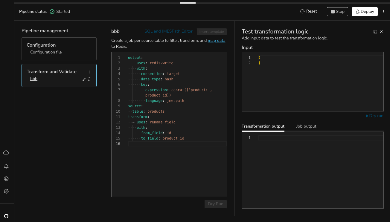
Task: Click the Deploy button
Action: [x=365, y=12]
